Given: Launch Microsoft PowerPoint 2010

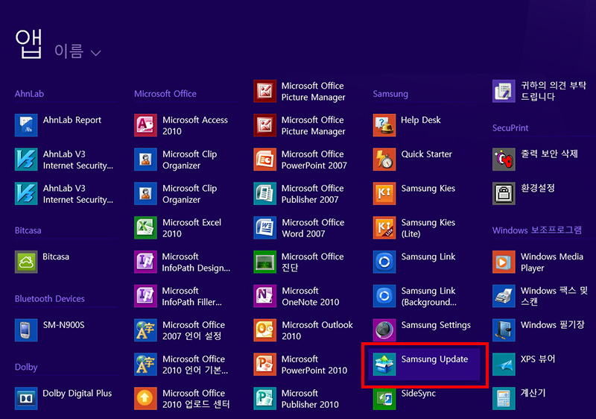Looking at the screenshot, I should pos(301,365).
